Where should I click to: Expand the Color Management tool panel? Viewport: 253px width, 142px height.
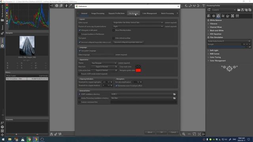pos(218,61)
